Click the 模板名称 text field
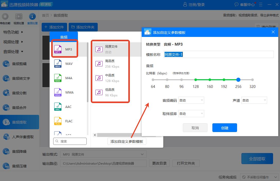 pyautogui.click(x=219, y=55)
